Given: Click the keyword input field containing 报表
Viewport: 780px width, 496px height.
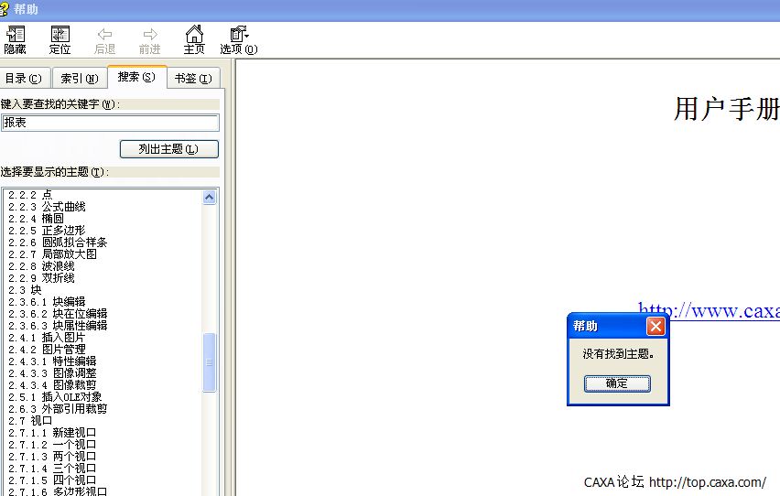Looking at the screenshot, I should 110,123.
